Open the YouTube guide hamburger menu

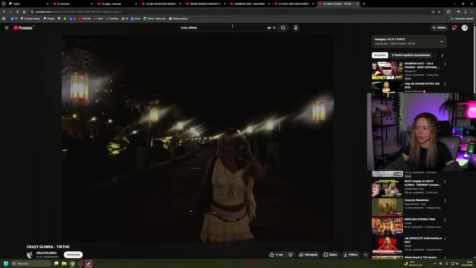point(6,28)
